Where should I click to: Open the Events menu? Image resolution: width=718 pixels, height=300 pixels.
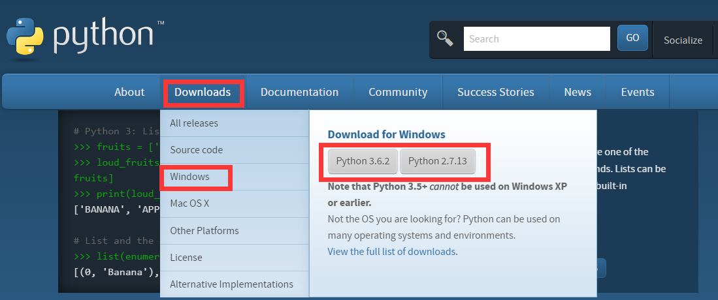tap(638, 92)
